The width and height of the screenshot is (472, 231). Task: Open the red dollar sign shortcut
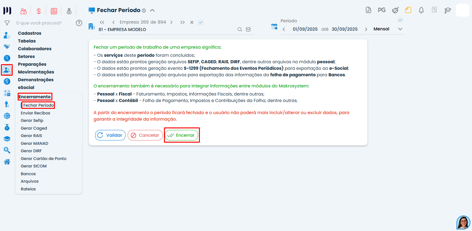[39, 11]
